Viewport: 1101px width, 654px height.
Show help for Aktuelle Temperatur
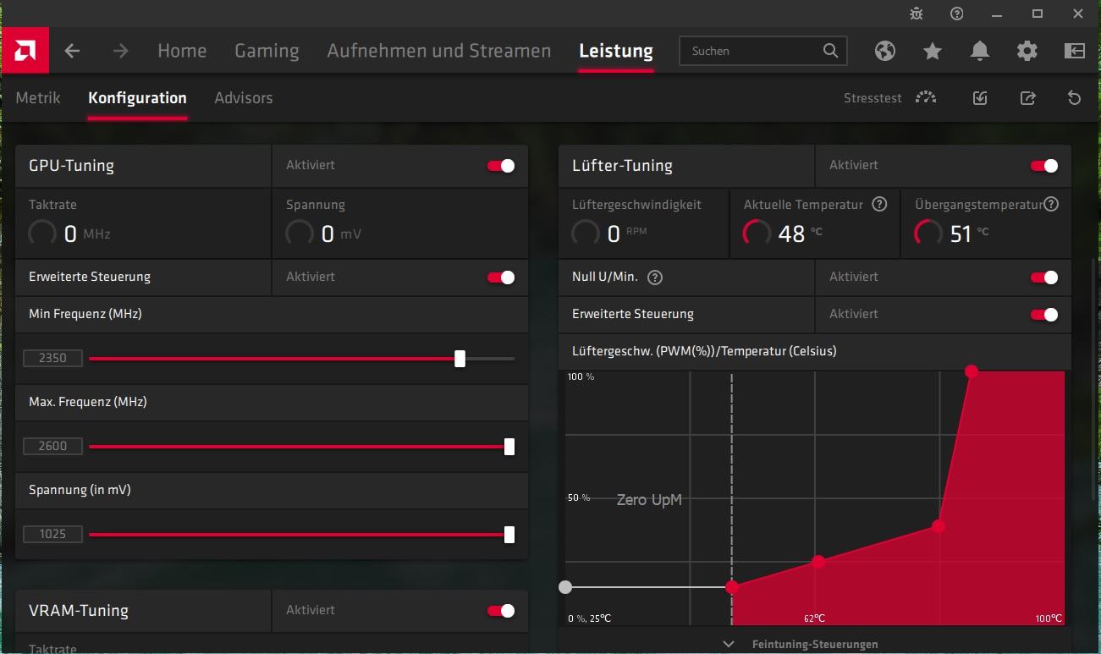click(x=879, y=204)
